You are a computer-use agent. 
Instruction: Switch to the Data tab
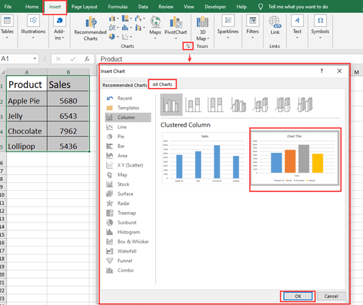(143, 7)
